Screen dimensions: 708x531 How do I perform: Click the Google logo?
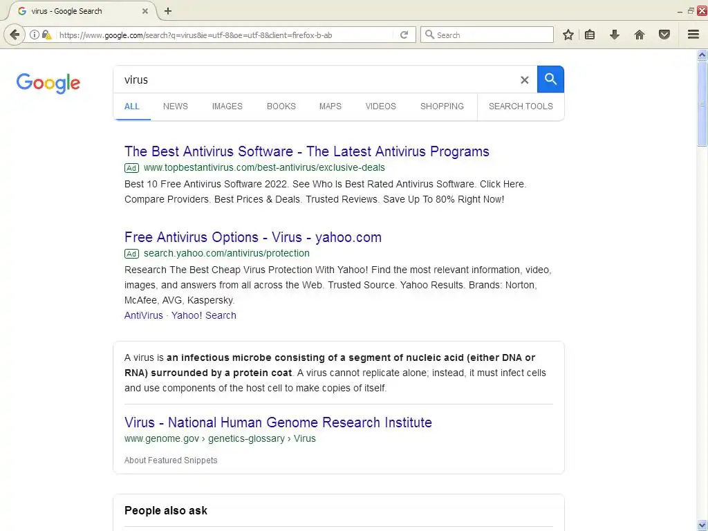pos(48,83)
